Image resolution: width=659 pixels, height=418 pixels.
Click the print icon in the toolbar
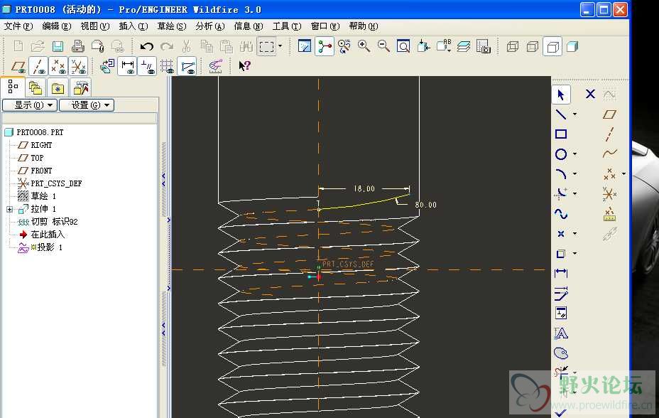tap(77, 46)
